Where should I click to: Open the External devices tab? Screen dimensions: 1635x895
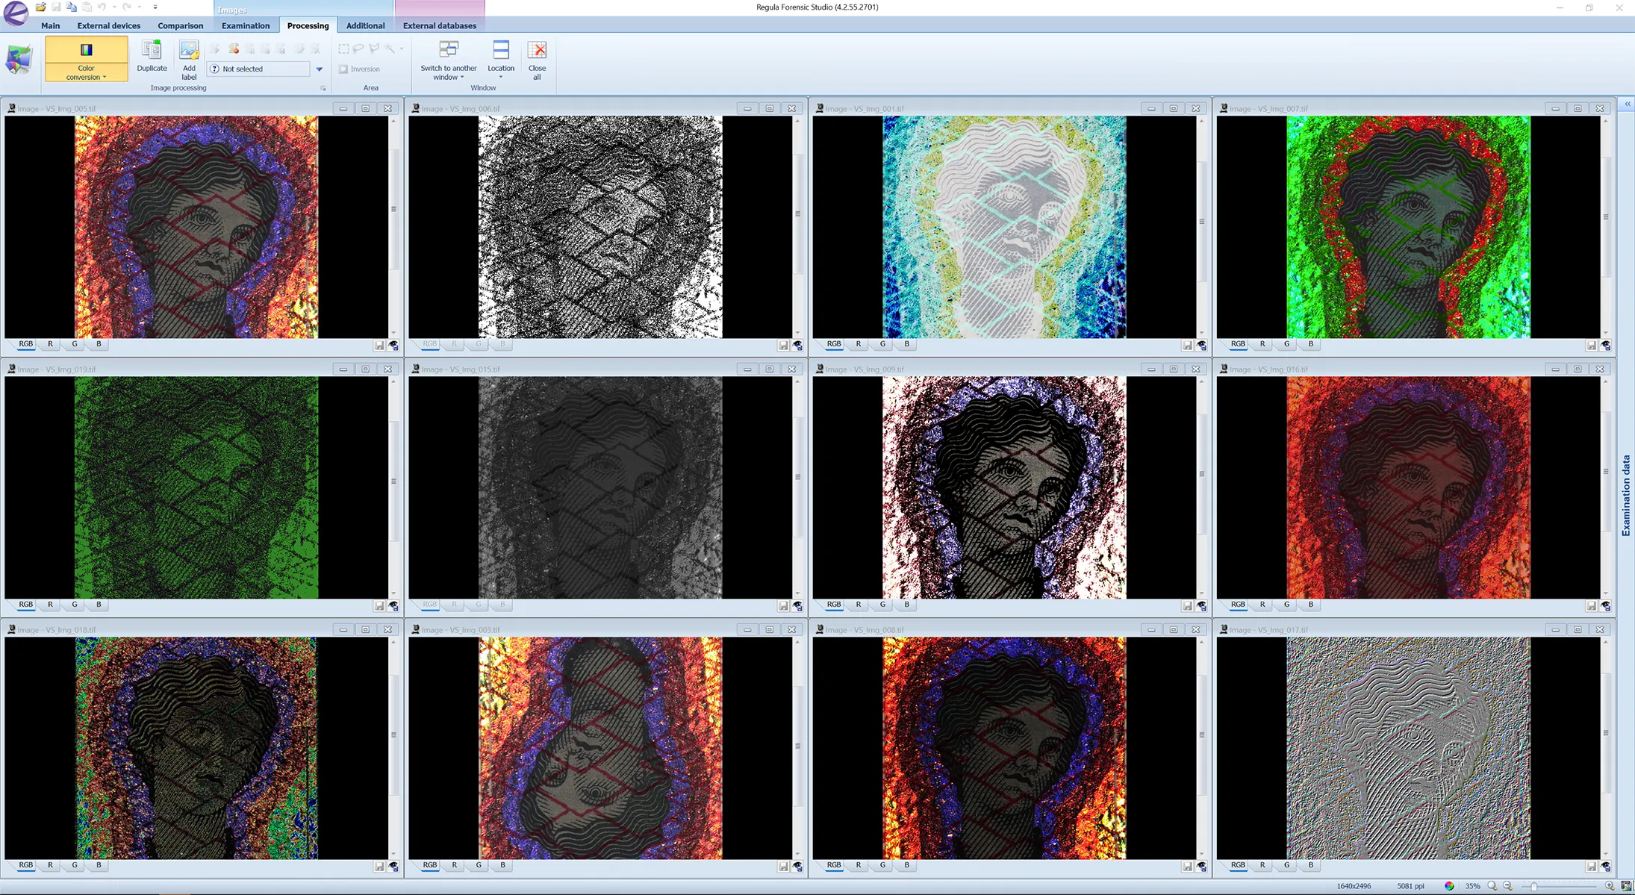(109, 25)
